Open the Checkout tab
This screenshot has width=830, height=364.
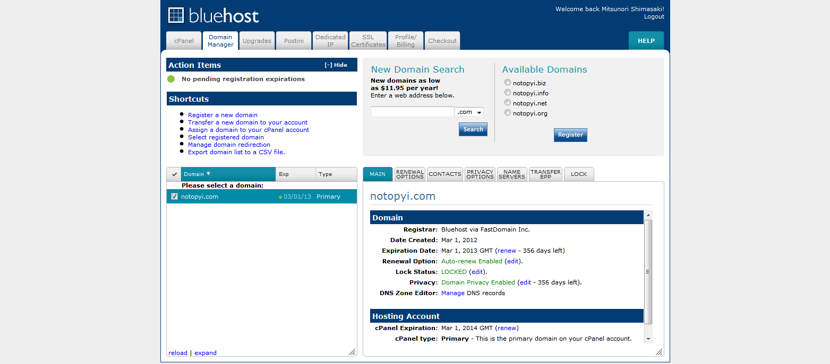coord(442,41)
